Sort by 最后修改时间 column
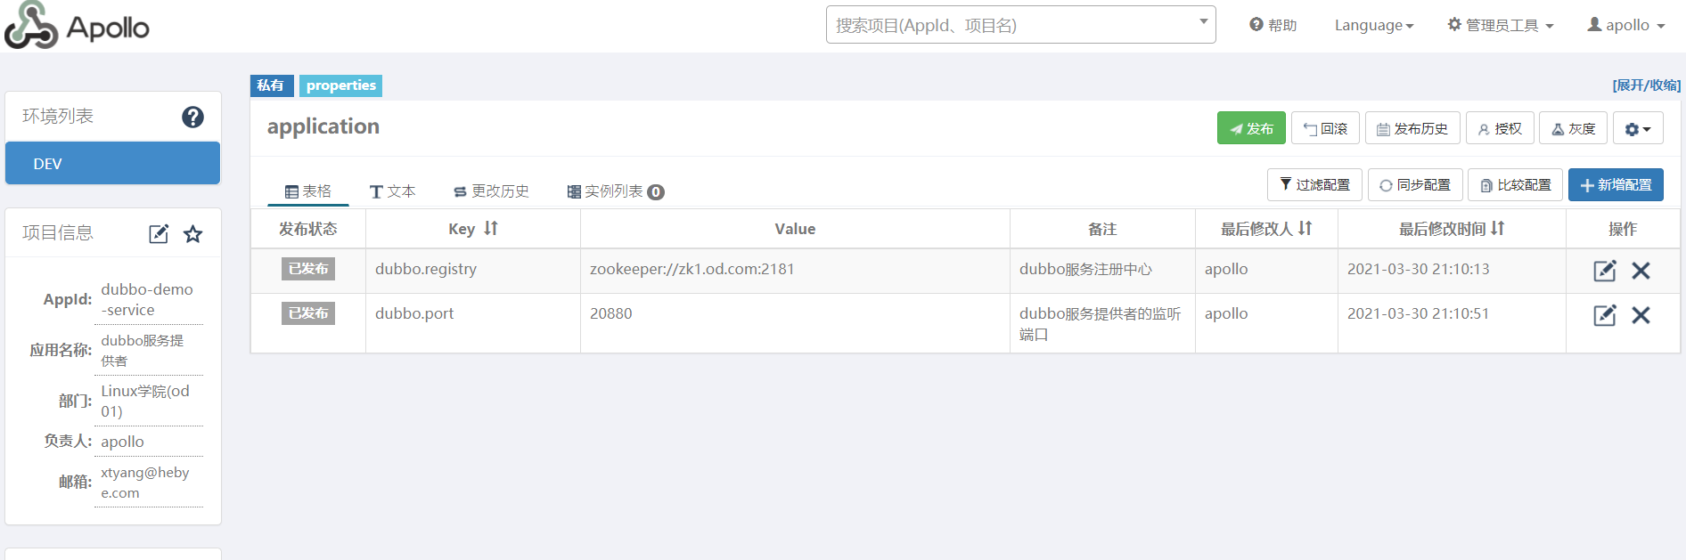This screenshot has width=1686, height=560. pyautogui.click(x=1497, y=229)
